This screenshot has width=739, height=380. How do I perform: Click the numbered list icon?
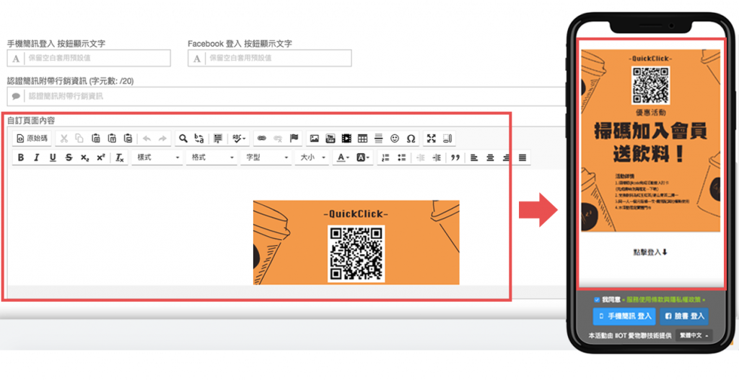385,157
